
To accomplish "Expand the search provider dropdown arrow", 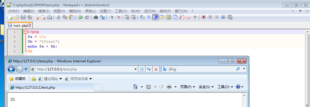I will pos(244,69).
